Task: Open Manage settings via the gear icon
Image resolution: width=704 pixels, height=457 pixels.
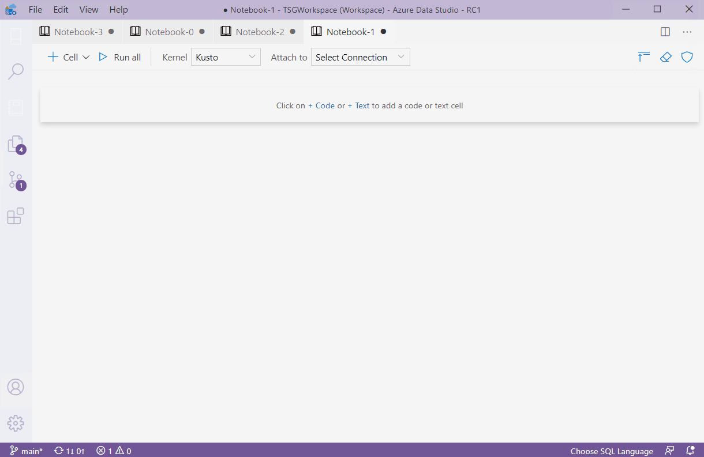Action: (x=16, y=423)
